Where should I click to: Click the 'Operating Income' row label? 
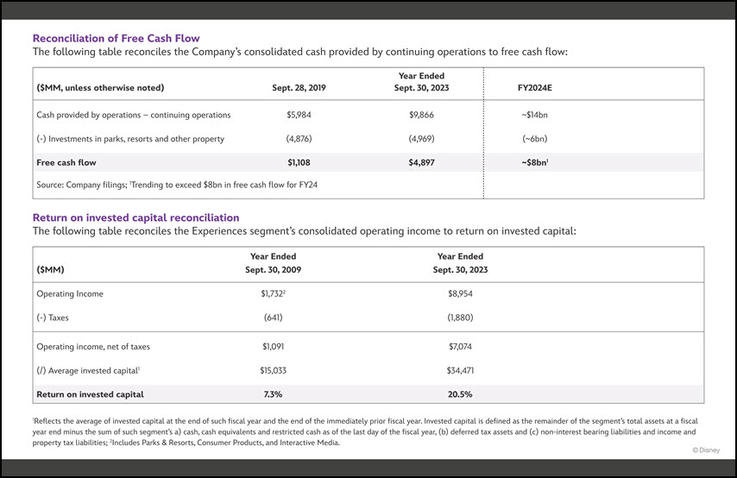(70, 294)
